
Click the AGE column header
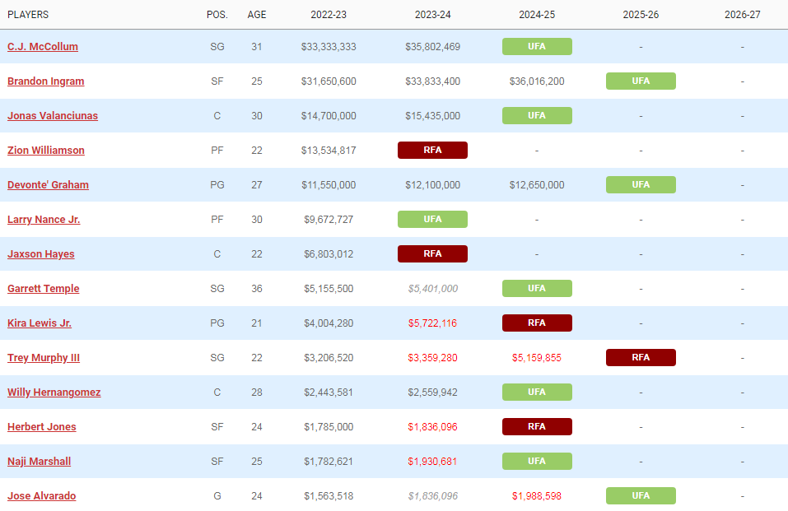(257, 15)
